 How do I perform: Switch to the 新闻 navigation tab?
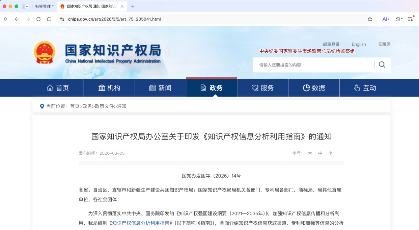pyautogui.click(x=161, y=87)
